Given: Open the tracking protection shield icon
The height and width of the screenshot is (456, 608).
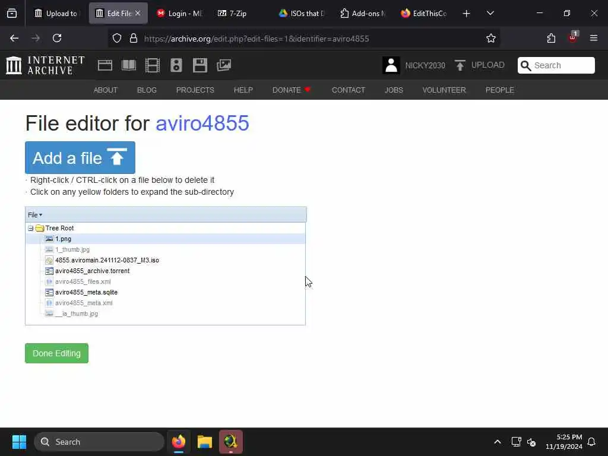Looking at the screenshot, I should pyautogui.click(x=117, y=39).
